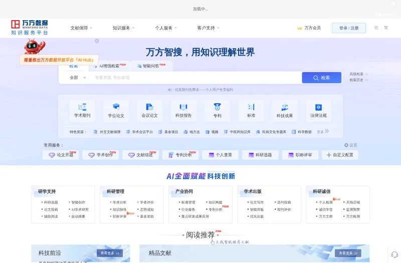Click 查看更多 in 精品文献
This screenshot has width=401, height=263.
(348, 253)
